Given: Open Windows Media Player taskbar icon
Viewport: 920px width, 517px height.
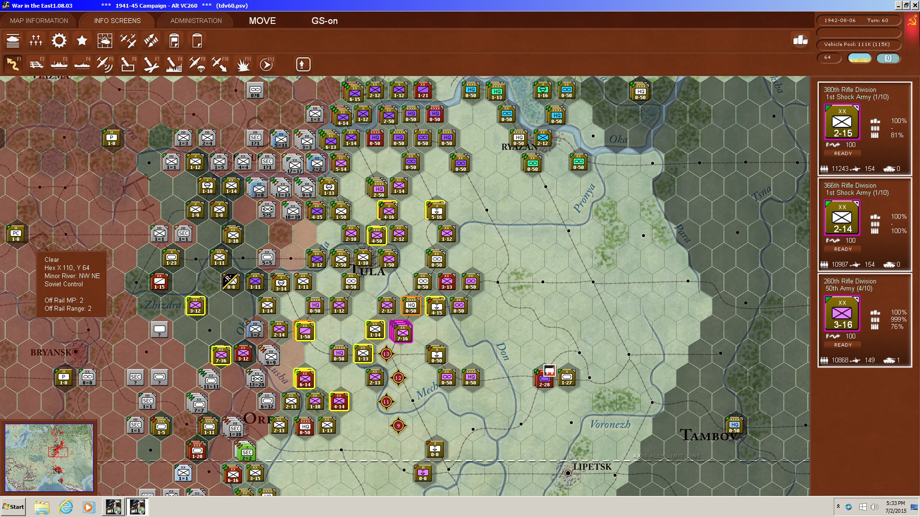Looking at the screenshot, I should point(89,507).
